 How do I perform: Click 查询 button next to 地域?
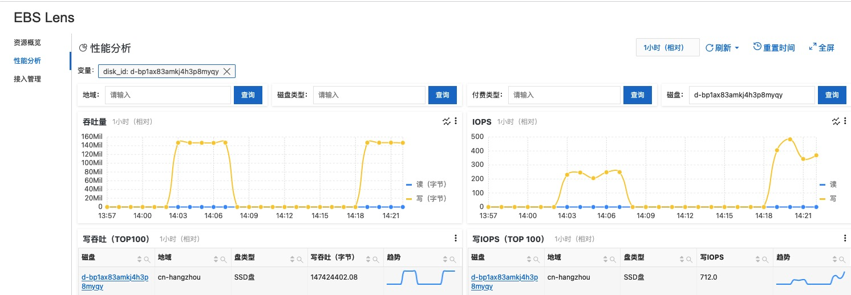(248, 95)
